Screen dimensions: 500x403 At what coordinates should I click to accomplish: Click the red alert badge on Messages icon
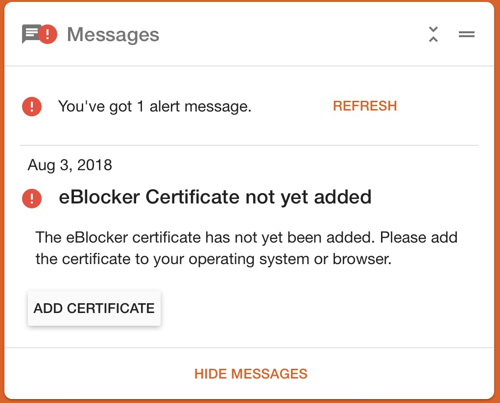pos(48,34)
